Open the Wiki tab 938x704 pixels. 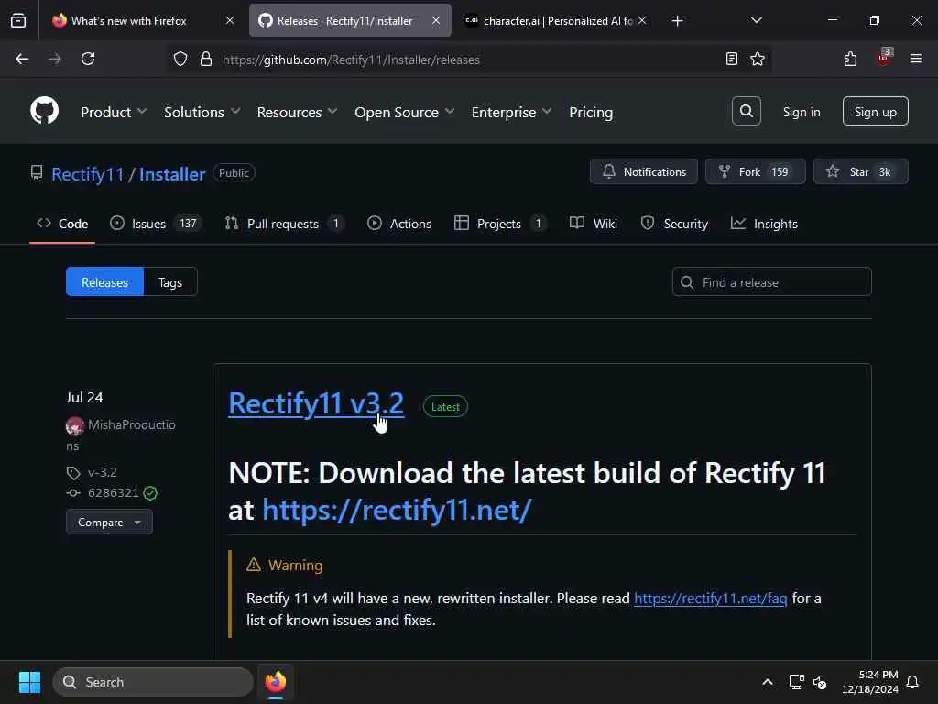tap(594, 224)
